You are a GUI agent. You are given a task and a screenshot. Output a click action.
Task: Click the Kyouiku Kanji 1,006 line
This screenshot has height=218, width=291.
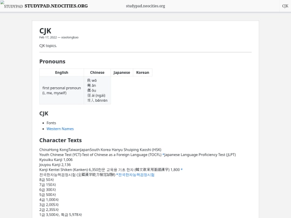(x=56, y=160)
